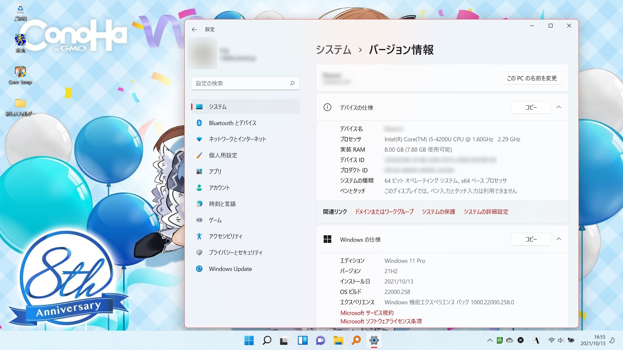Open File Explorer from the taskbar
Screen dimensions: 623x350
click(338, 340)
